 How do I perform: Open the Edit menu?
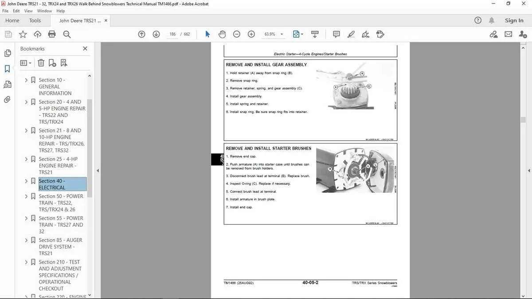coord(16,11)
